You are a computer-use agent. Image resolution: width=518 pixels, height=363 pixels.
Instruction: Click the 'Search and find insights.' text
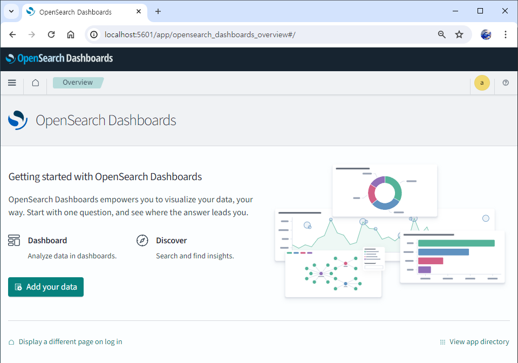coord(195,256)
